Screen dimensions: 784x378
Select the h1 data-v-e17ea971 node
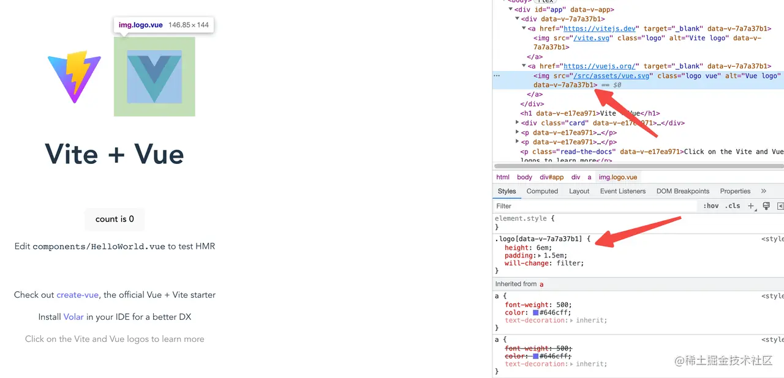(x=590, y=113)
